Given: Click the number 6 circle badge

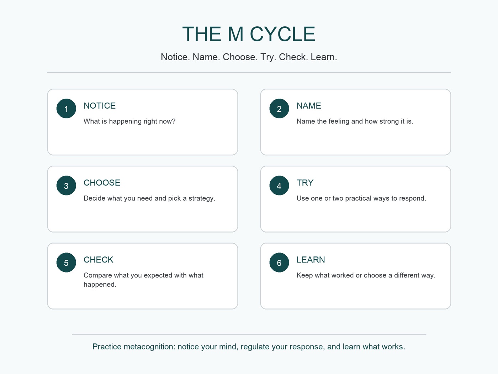Looking at the screenshot, I should [x=279, y=263].
